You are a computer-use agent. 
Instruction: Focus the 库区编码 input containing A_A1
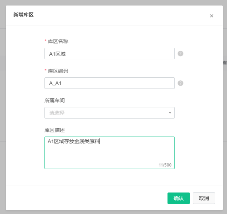click(x=109, y=83)
